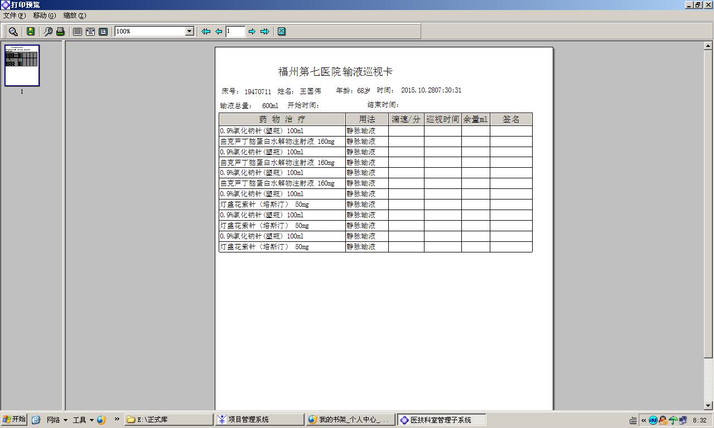This screenshot has width=714, height=428.
Task: Click the keyboard input method tray icon
Action: (633, 420)
